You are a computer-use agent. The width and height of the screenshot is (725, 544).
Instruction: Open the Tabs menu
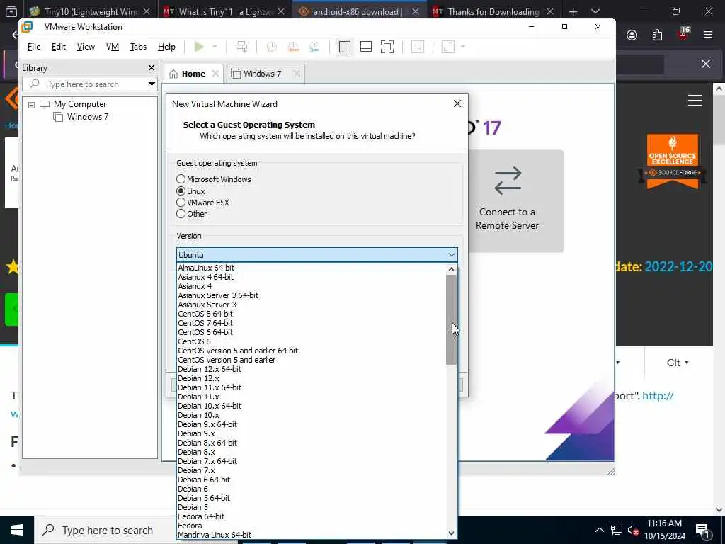[138, 47]
